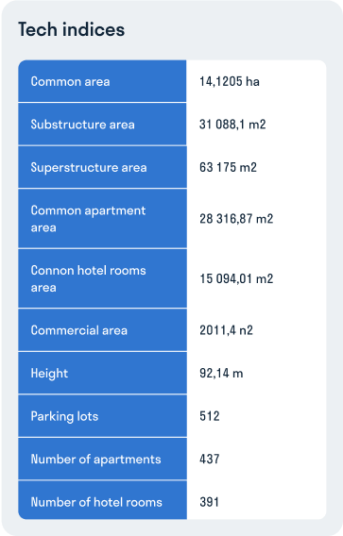Click the 437 apartments value
Screen dimensions: 343x536
(x=210, y=459)
